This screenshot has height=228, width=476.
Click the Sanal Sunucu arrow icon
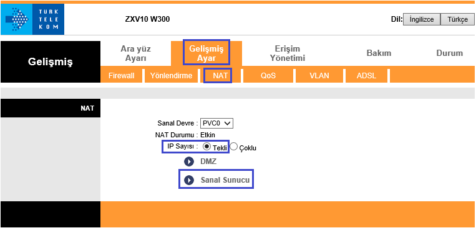pyautogui.click(x=189, y=181)
